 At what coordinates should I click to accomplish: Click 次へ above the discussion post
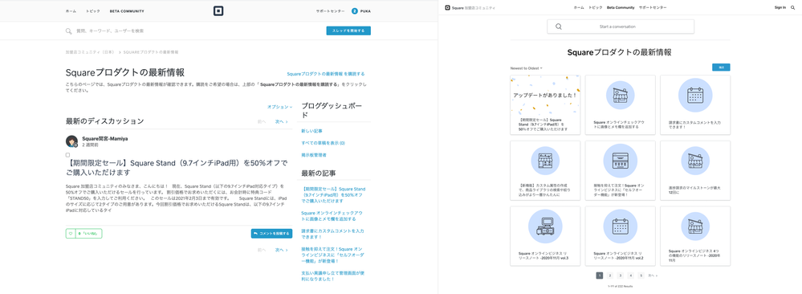coord(281,122)
